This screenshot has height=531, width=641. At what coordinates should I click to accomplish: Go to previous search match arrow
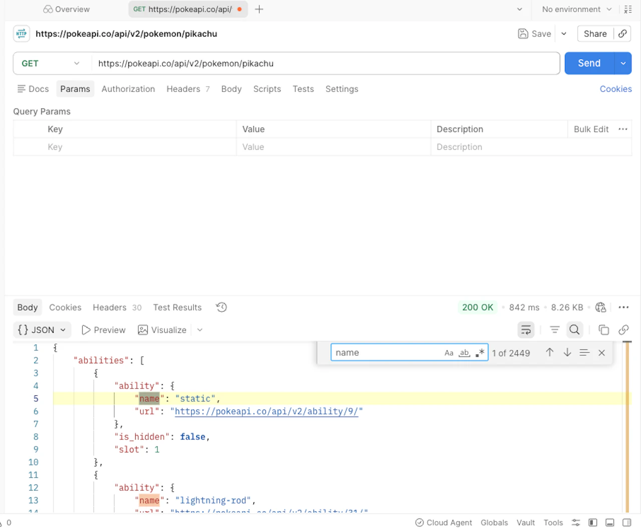pyautogui.click(x=549, y=352)
